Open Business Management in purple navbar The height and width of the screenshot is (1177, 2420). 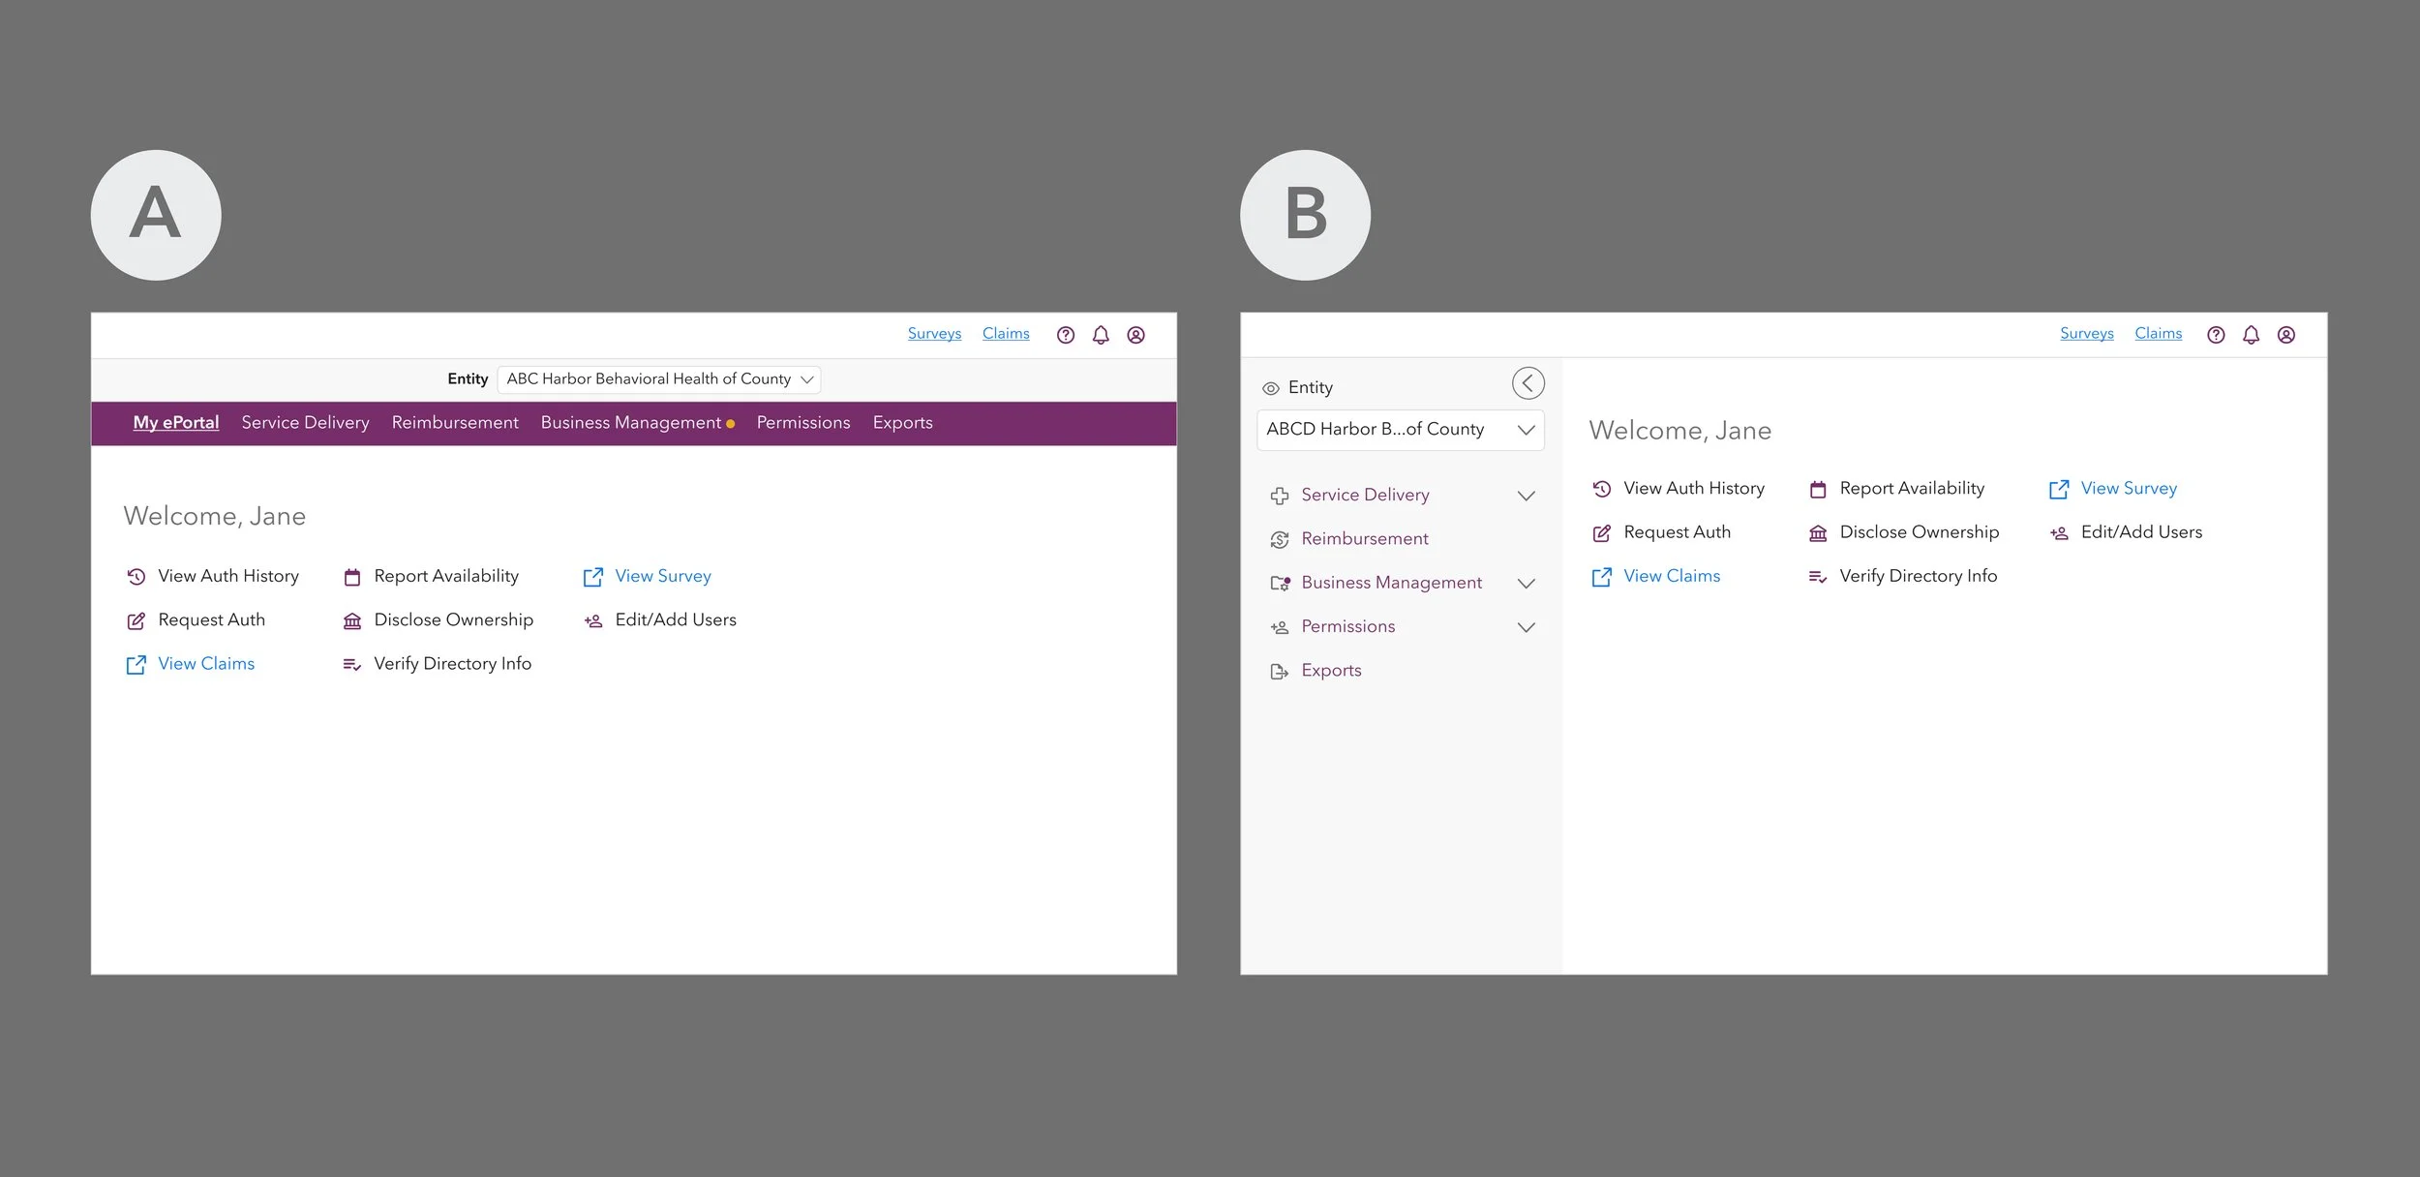(x=630, y=423)
